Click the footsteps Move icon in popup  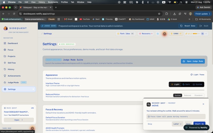[x=149, y=104]
